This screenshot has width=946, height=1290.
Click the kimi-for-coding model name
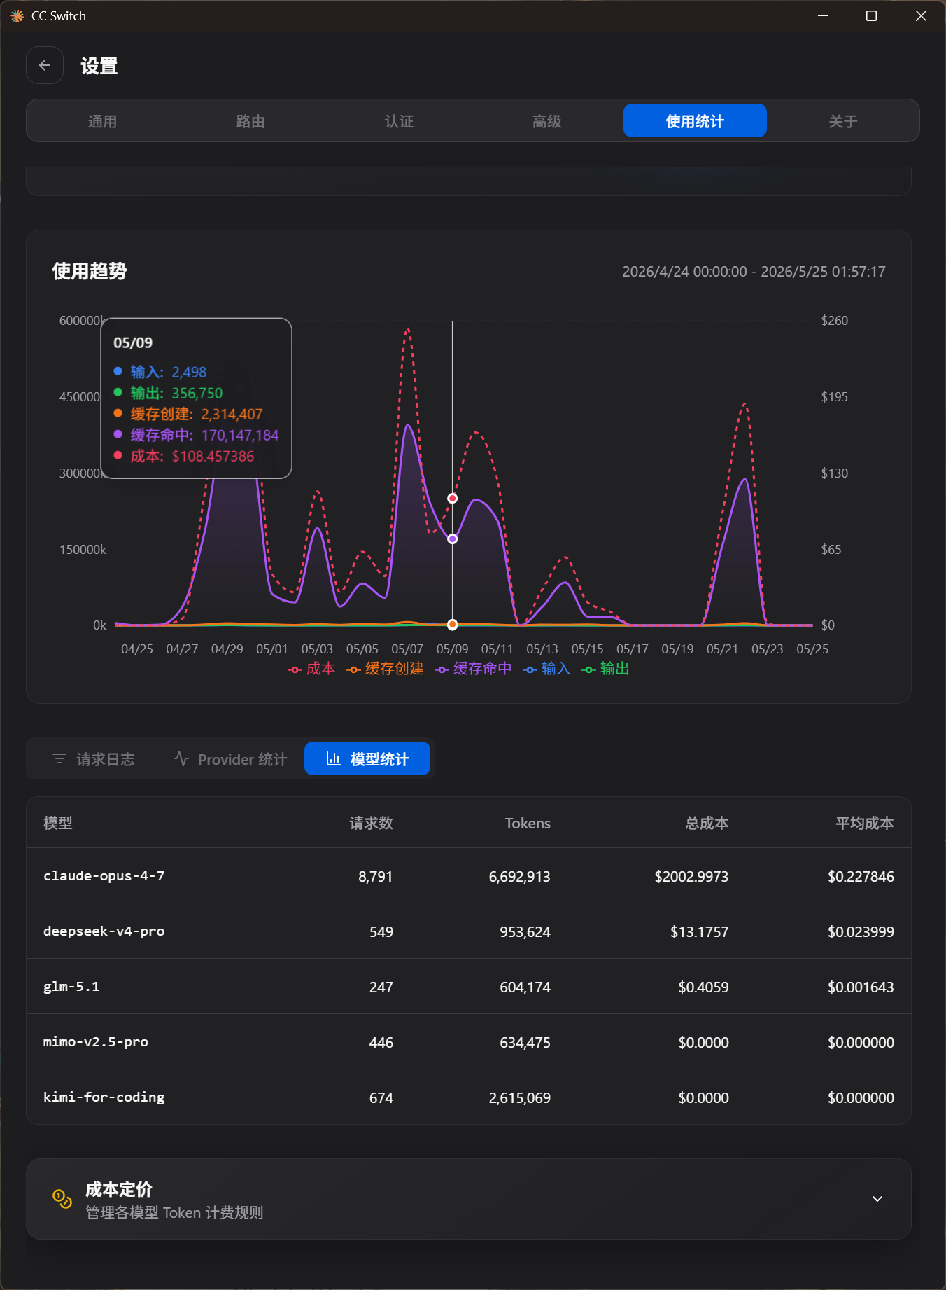pos(104,1097)
